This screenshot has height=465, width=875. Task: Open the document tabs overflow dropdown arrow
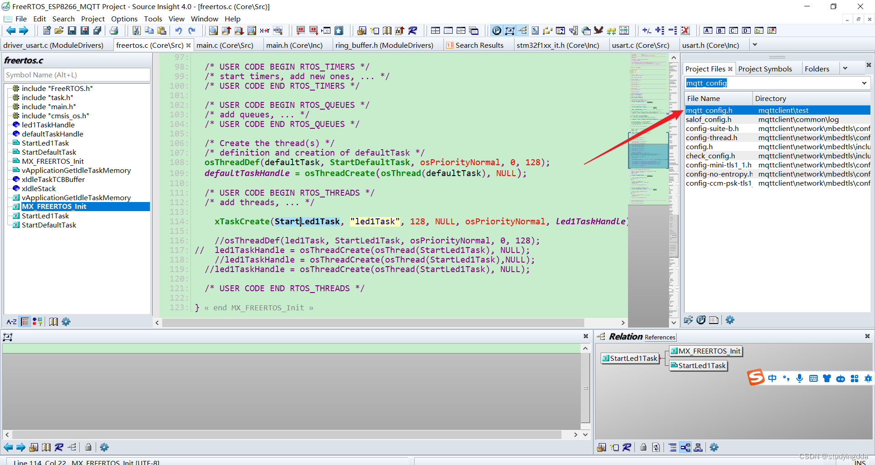755,45
